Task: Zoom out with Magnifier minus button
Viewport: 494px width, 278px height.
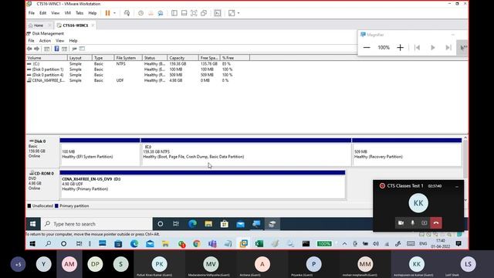Action: (x=367, y=48)
